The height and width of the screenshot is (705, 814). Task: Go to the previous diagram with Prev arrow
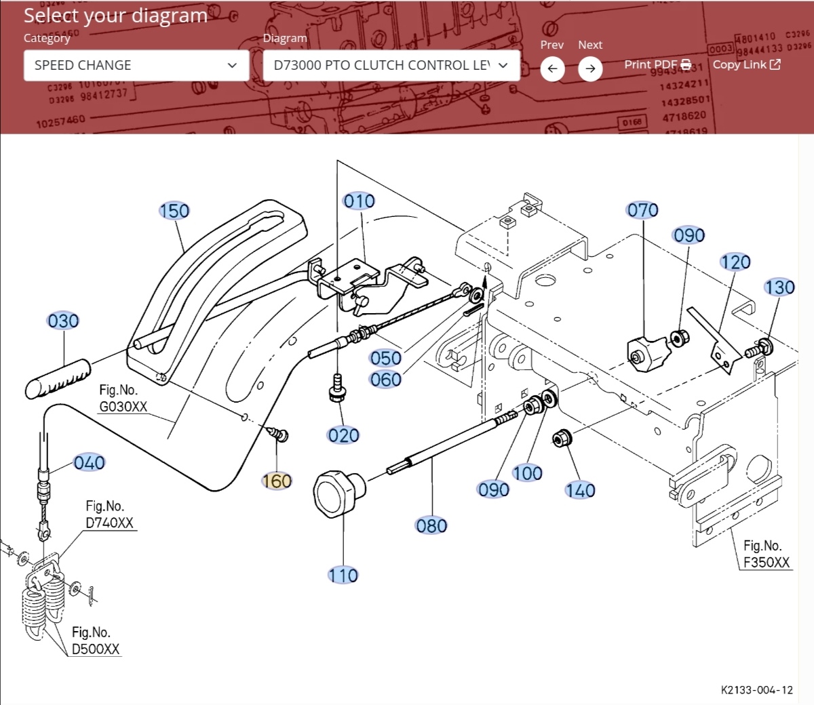pyautogui.click(x=552, y=68)
